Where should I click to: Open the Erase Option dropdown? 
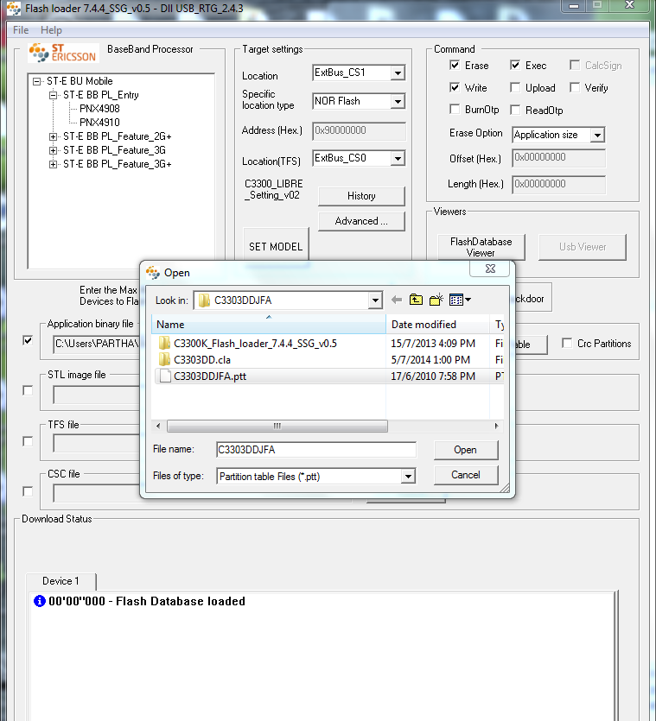click(597, 136)
